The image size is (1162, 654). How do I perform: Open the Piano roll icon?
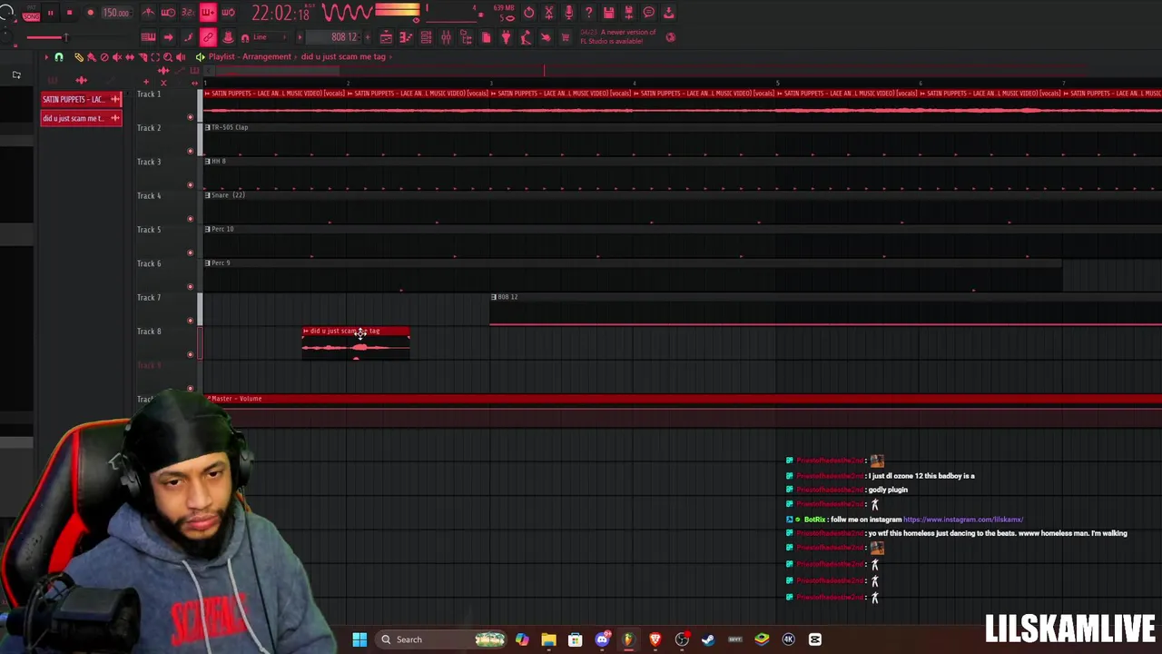click(x=406, y=37)
